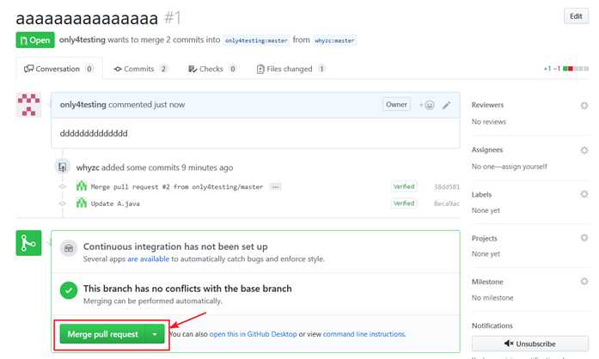This screenshot has width=599, height=359.
Task: Click the continuous integration robot icon
Action: coord(69,248)
